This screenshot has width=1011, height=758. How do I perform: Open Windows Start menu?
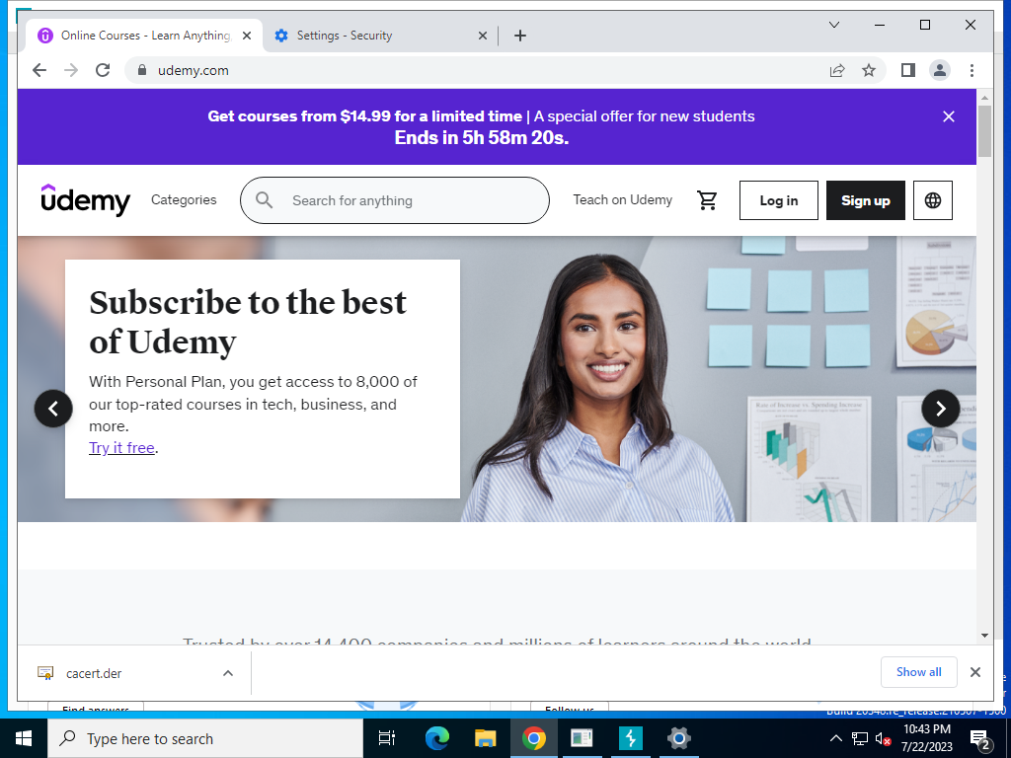coord(24,738)
